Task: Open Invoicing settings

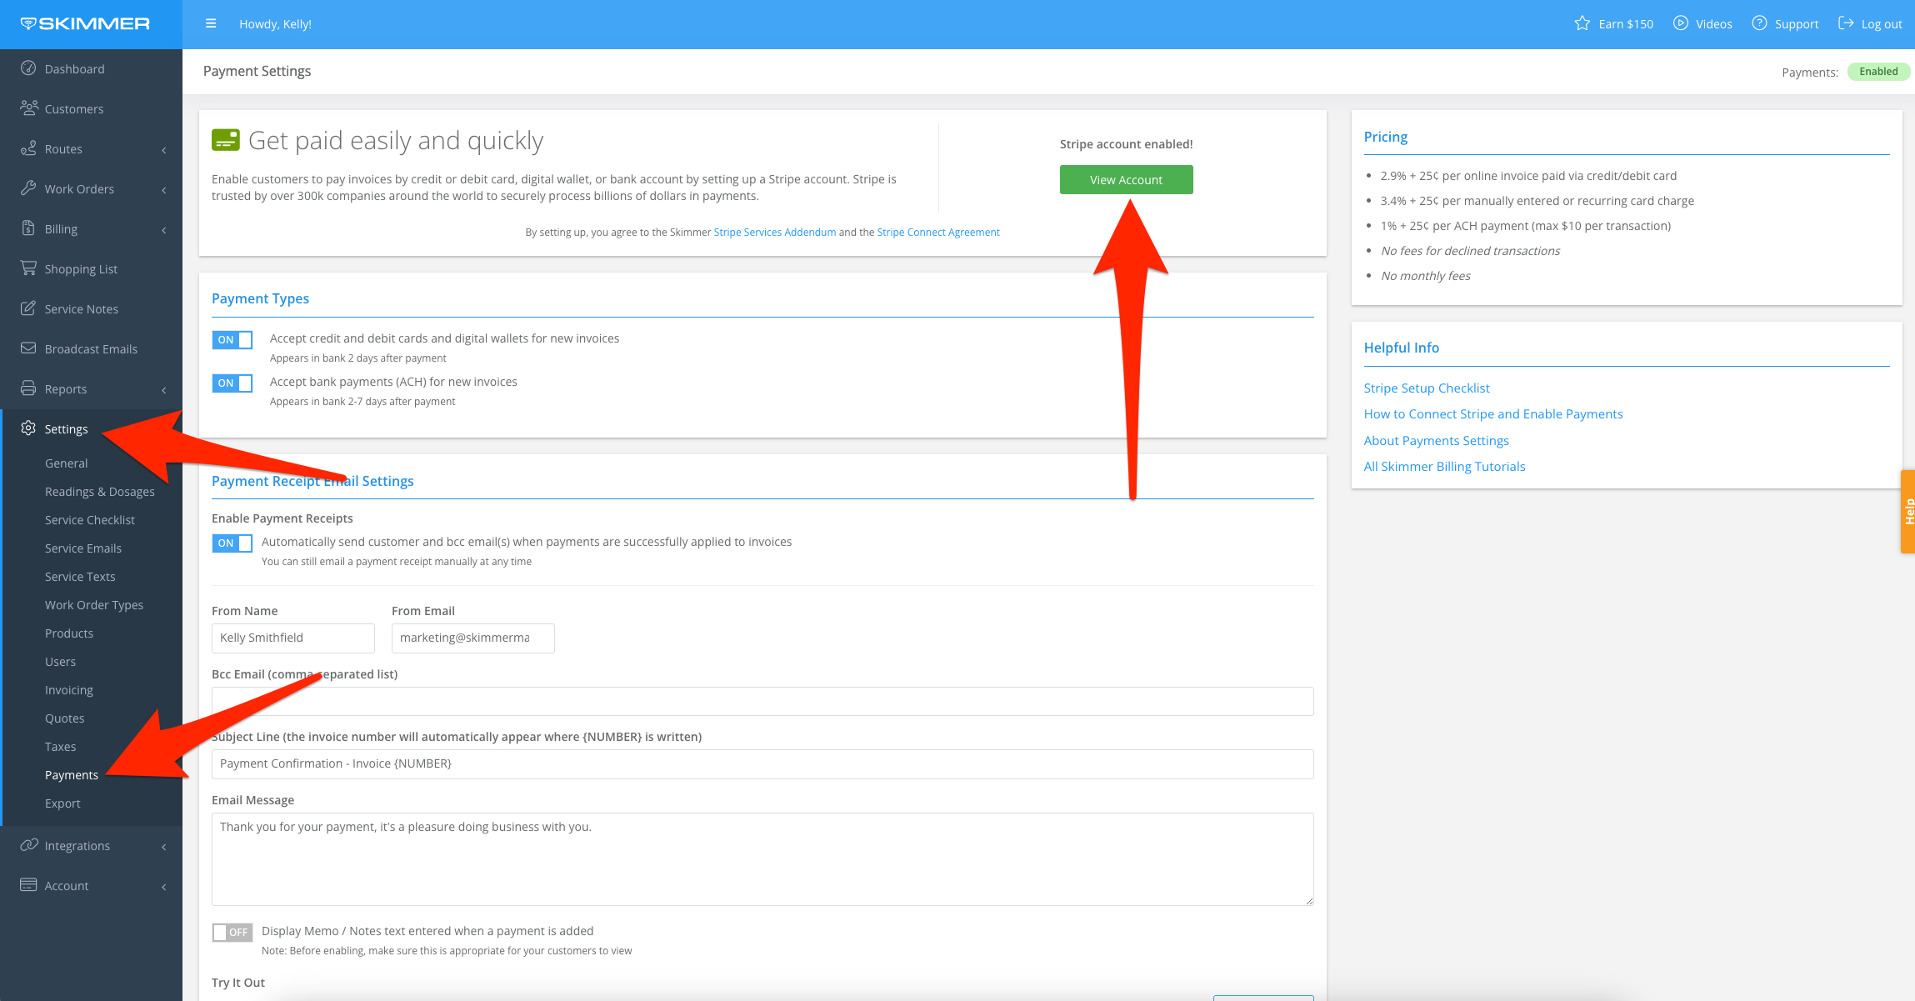Action: click(x=69, y=690)
